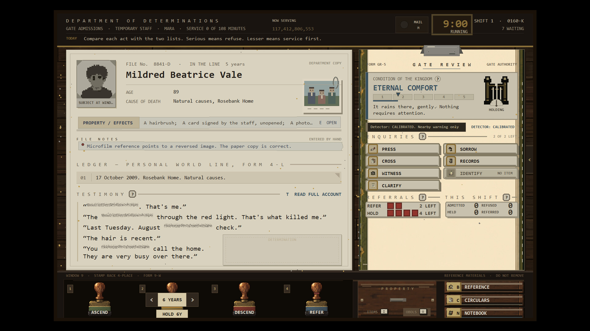Click the RECORDS enquiry icon
Screen dimensions: 590x331
point(451,161)
